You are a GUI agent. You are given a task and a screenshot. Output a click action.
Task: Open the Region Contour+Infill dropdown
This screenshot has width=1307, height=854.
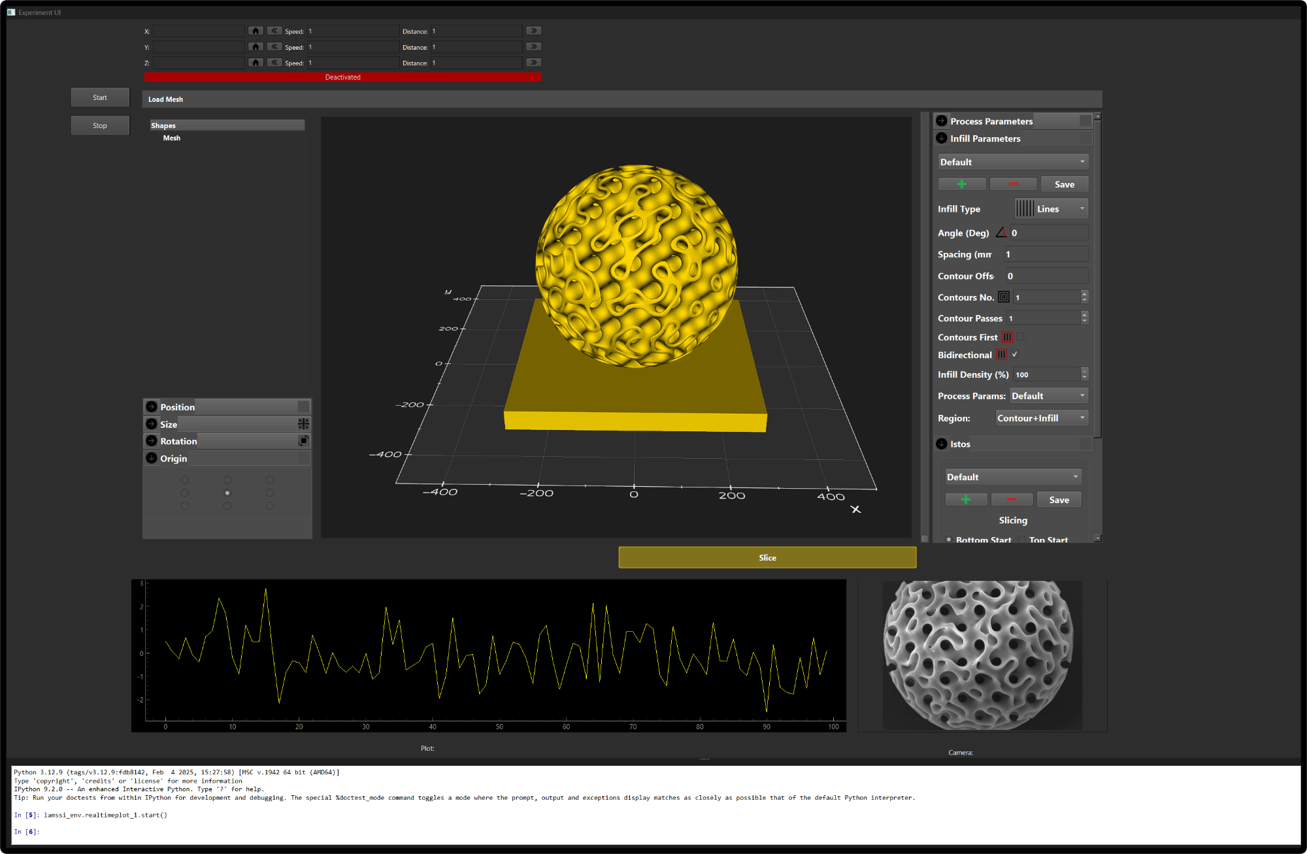[1041, 418]
